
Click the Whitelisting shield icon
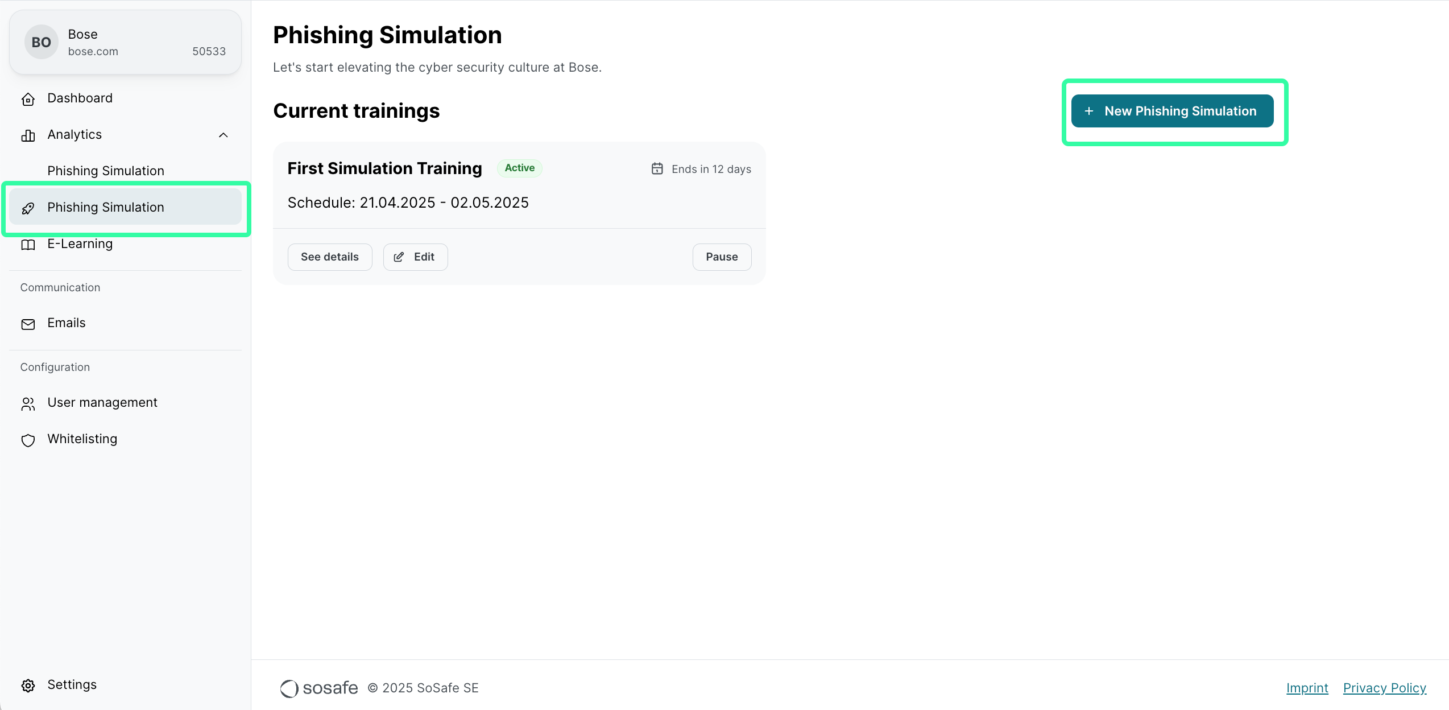[x=28, y=440]
